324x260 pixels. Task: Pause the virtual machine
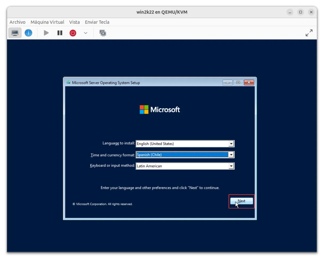tap(60, 33)
